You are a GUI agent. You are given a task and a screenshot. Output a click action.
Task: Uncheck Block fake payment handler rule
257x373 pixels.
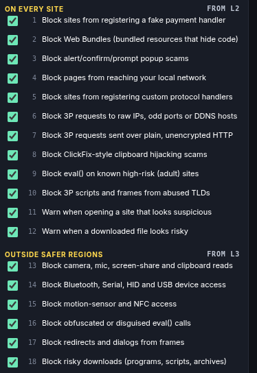[x=12, y=21]
